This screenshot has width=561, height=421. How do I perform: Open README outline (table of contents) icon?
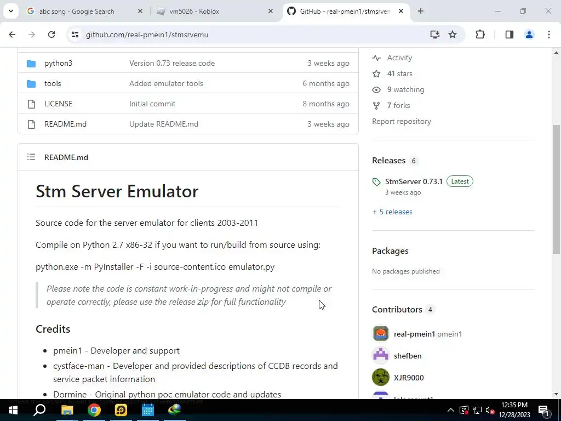pyautogui.click(x=31, y=157)
